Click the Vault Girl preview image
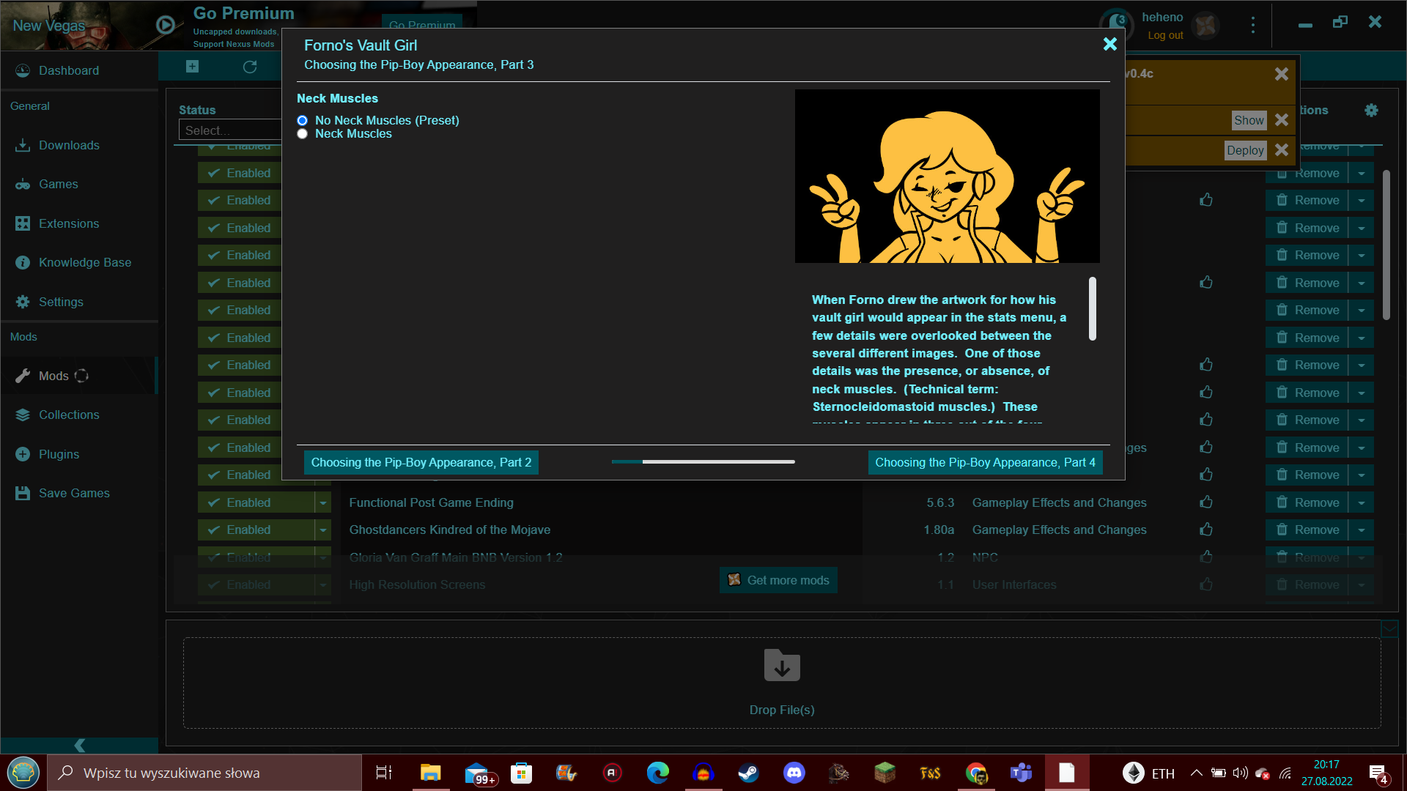 click(x=947, y=176)
